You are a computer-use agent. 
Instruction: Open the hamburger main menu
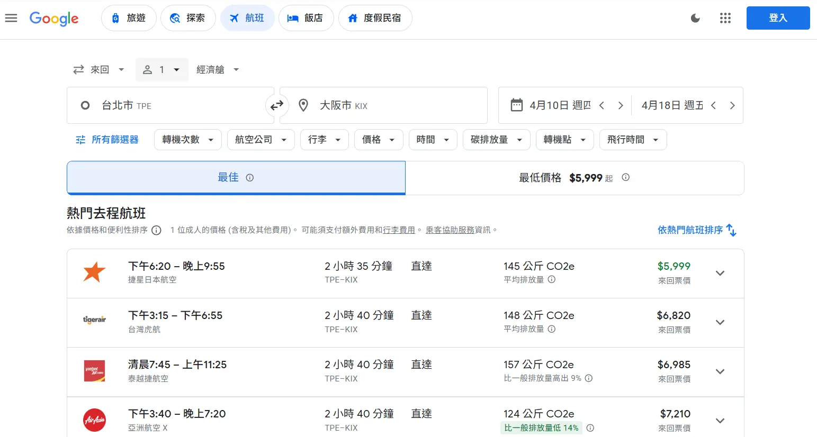pyautogui.click(x=11, y=18)
